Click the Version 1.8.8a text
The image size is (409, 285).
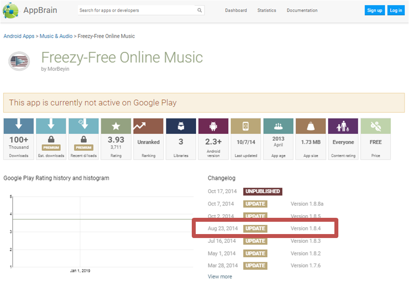point(307,204)
